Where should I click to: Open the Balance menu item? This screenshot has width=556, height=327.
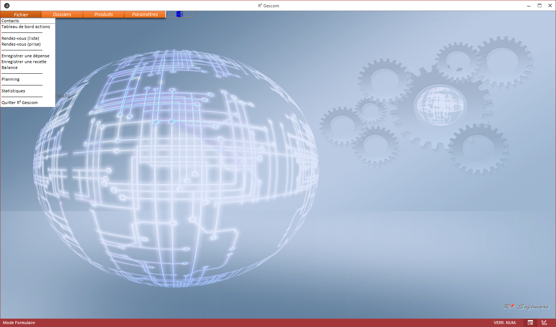coord(10,68)
